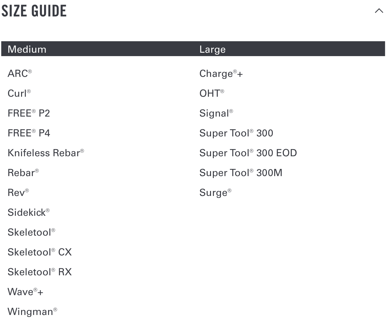
Task: Click the Wave+ entry
Action: [25, 292]
